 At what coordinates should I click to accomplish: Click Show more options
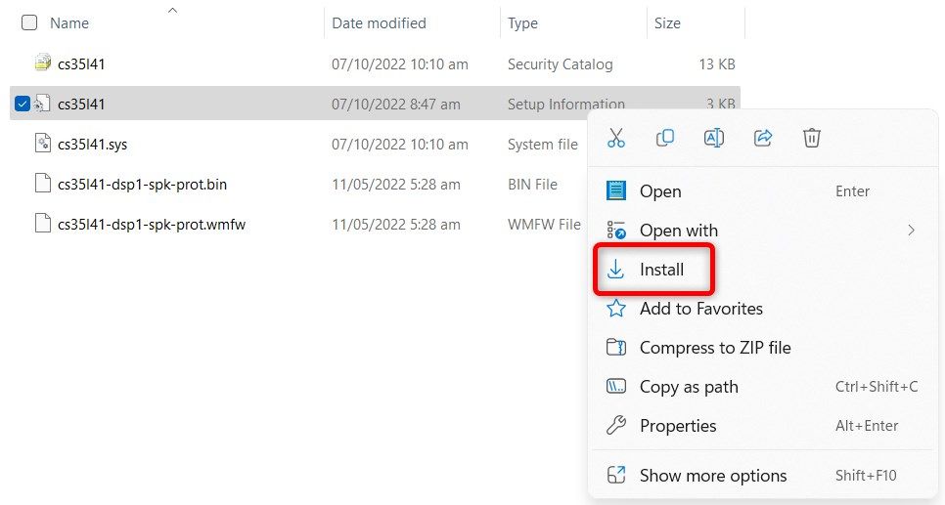point(762,476)
